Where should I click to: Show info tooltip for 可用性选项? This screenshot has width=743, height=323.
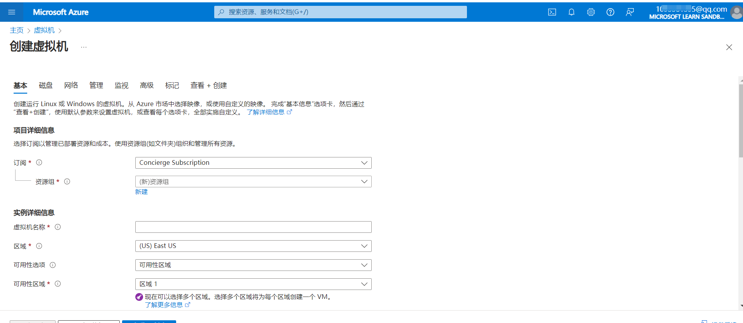(52, 265)
